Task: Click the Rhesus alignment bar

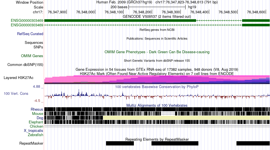Action: 157,109
